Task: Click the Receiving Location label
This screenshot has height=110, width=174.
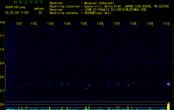Action: tap(64, 6)
